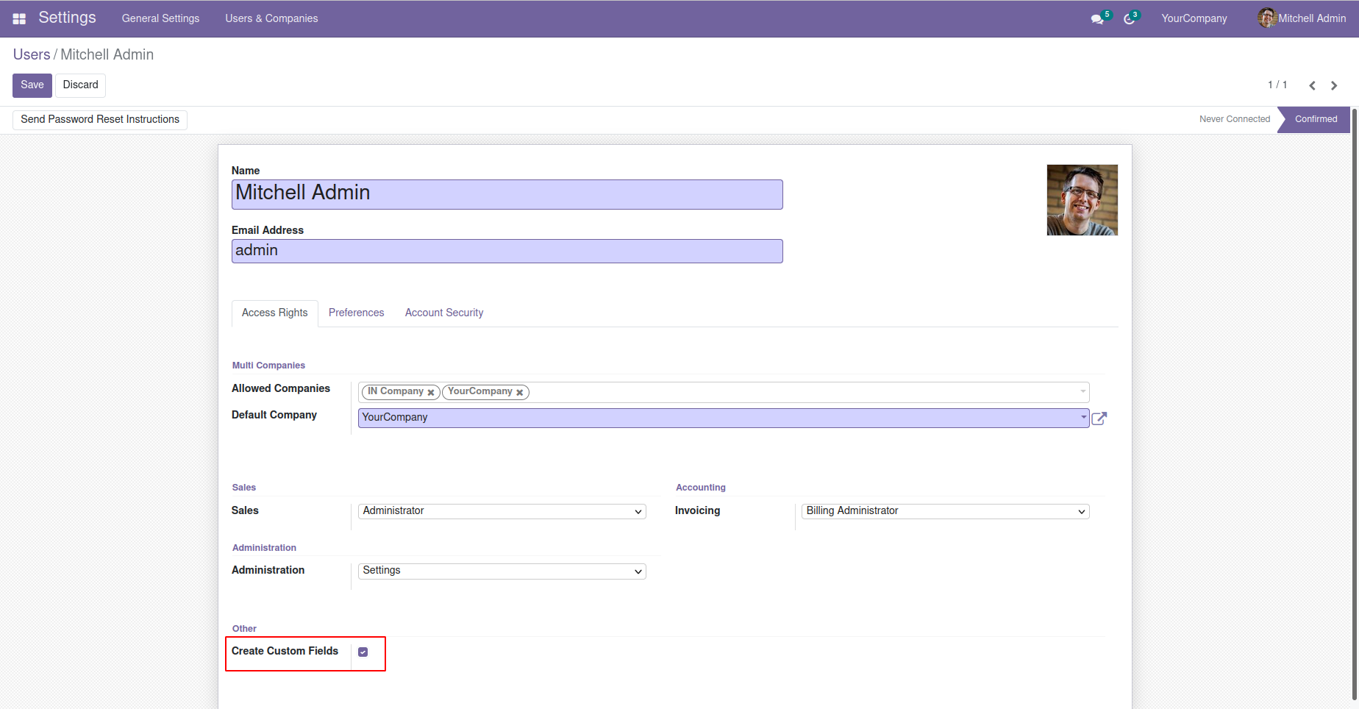This screenshot has height=709, width=1359.
Task: Expand the Administration Settings dropdown
Action: [x=502, y=571]
